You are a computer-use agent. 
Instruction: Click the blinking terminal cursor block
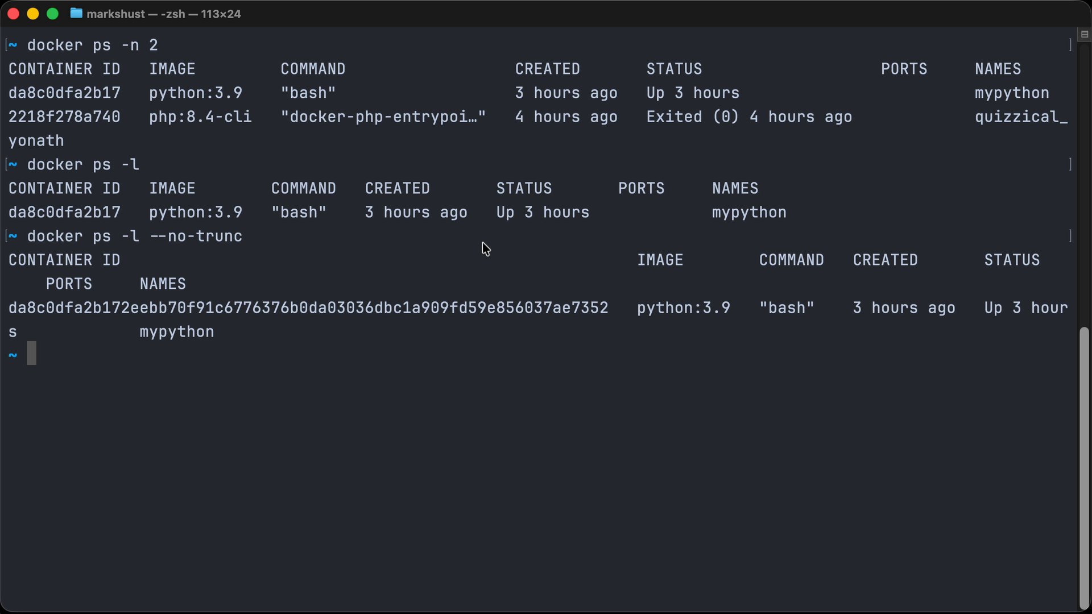[32, 352]
